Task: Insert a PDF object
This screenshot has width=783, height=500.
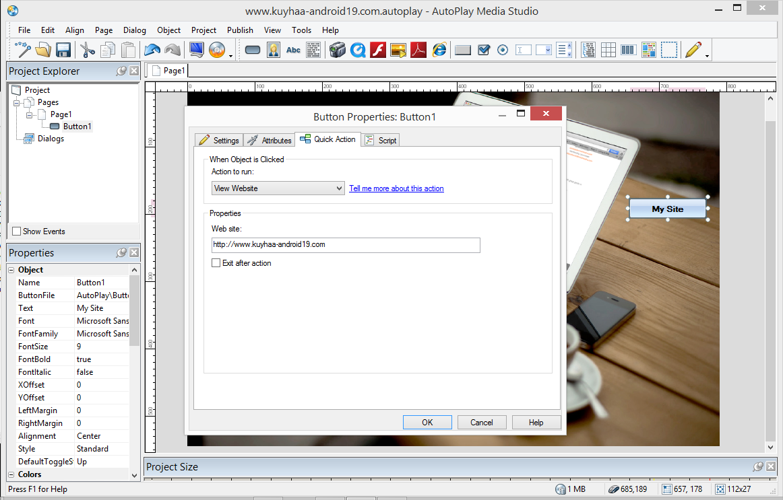Action: (418, 50)
